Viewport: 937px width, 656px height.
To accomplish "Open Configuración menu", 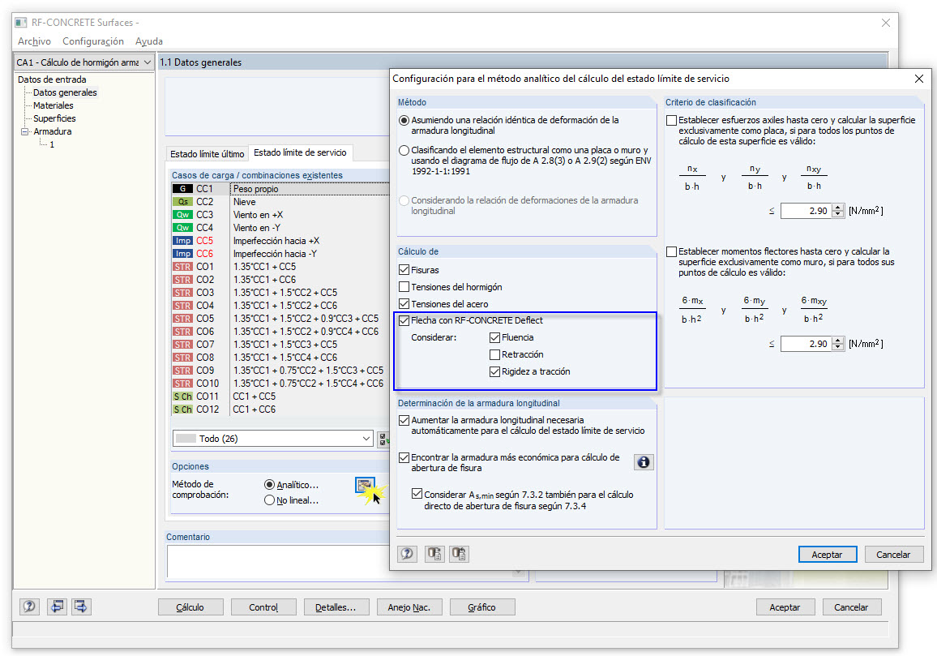I will (93, 41).
